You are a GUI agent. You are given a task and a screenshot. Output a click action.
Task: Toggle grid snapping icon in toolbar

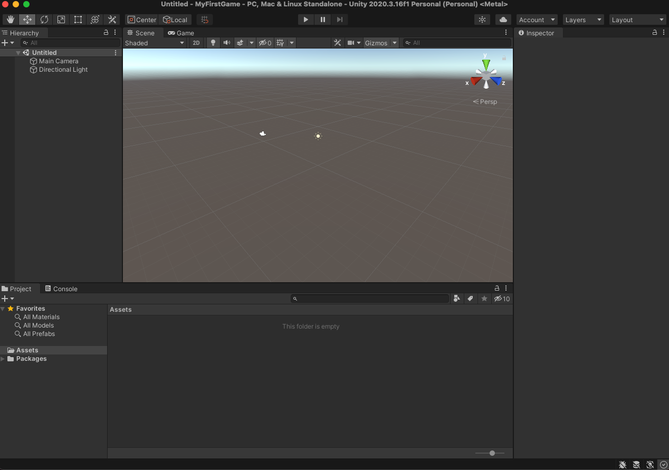coord(205,20)
